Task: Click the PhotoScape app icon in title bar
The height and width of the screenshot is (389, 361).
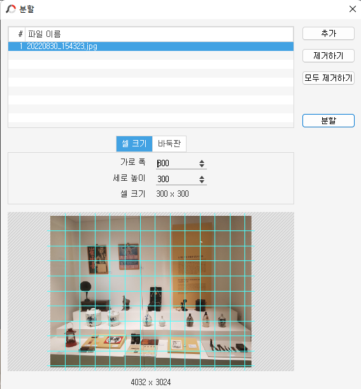Action: 11,9
